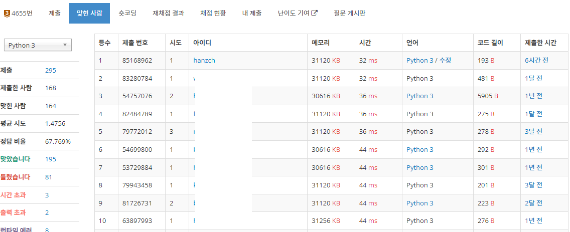This screenshot has width=570, height=232.
Task: Click the 시간 초과 count 3
Action: tap(47, 195)
